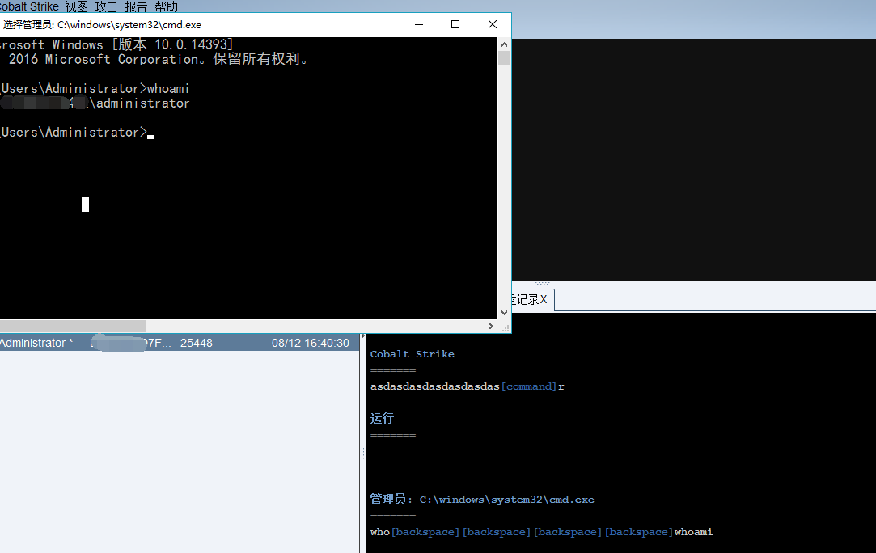Click the who[backspace]...whoami log line

pyautogui.click(x=541, y=532)
